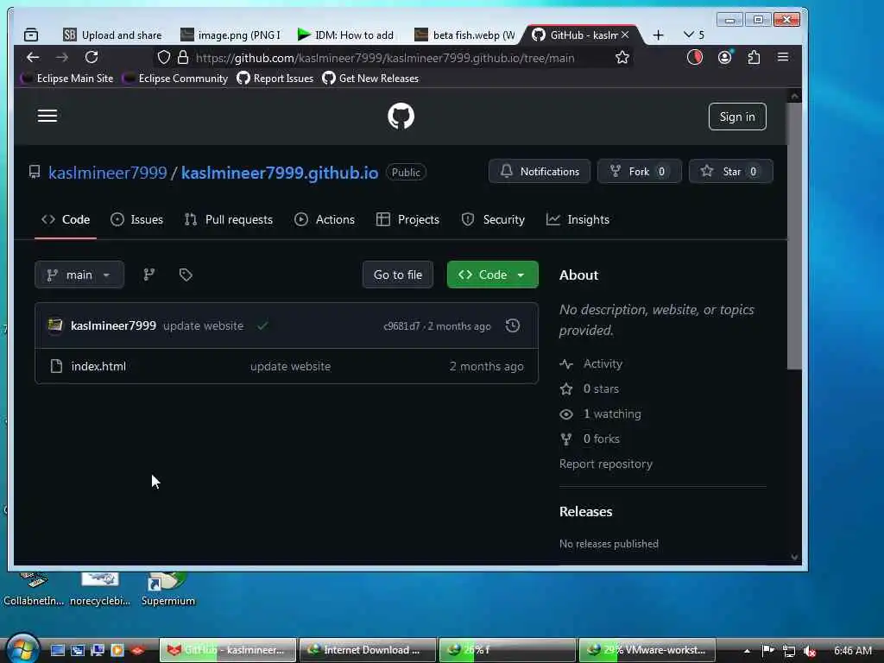Click the 0 stars link

[601, 389]
